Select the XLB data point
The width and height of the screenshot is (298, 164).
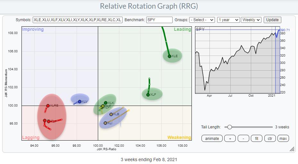coord(111,114)
